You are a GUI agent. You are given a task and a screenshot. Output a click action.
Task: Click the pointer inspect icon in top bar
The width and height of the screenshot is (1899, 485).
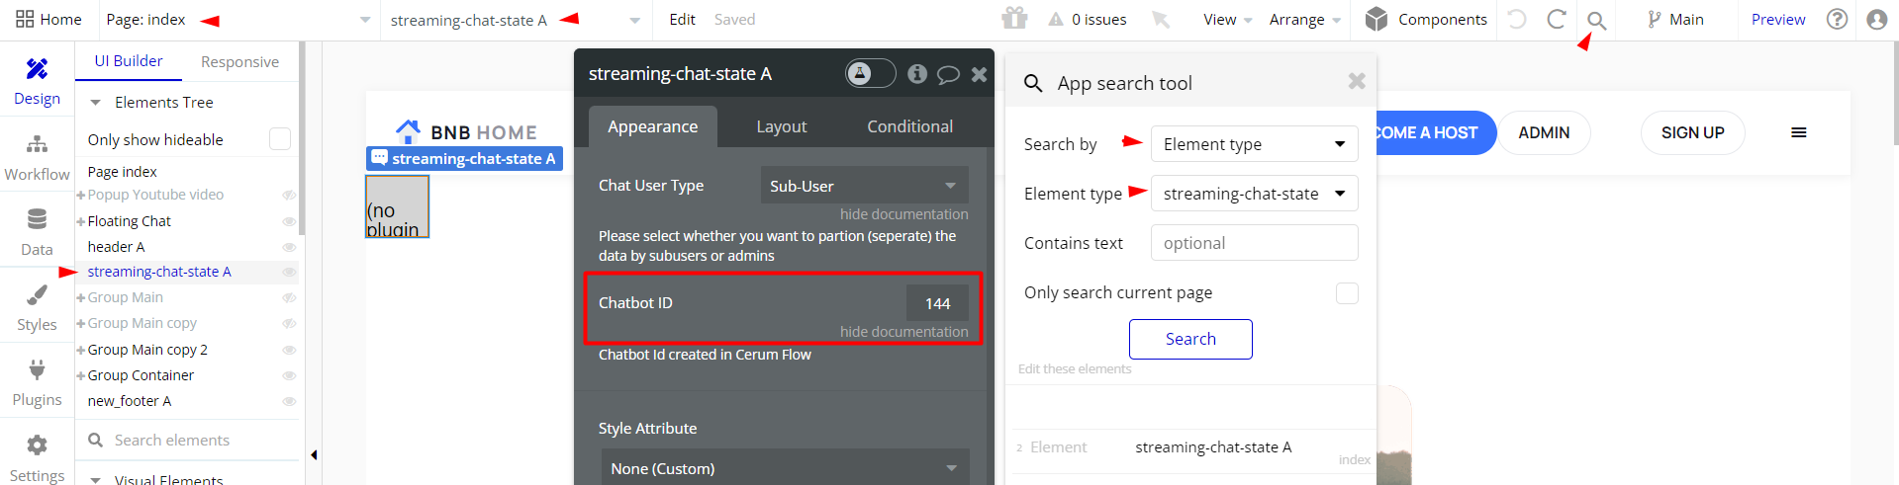click(x=1161, y=19)
